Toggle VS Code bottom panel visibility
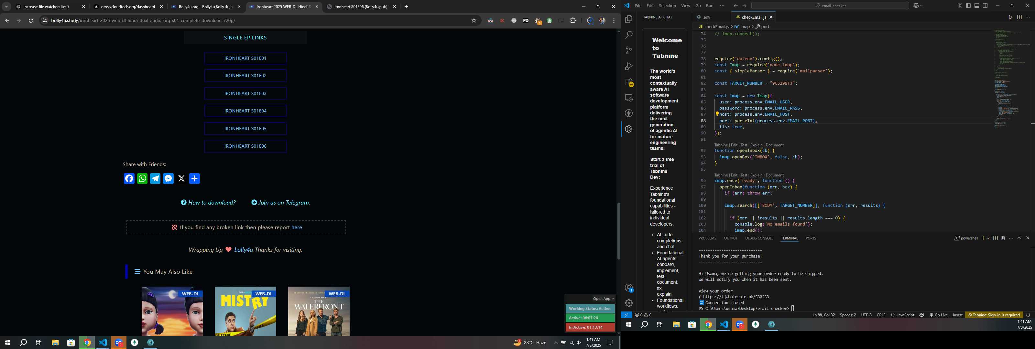 [x=977, y=5]
